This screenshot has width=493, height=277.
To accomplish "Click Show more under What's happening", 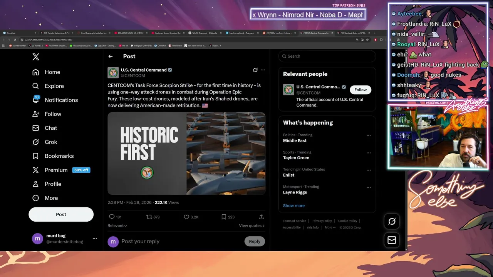I will (294, 205).
